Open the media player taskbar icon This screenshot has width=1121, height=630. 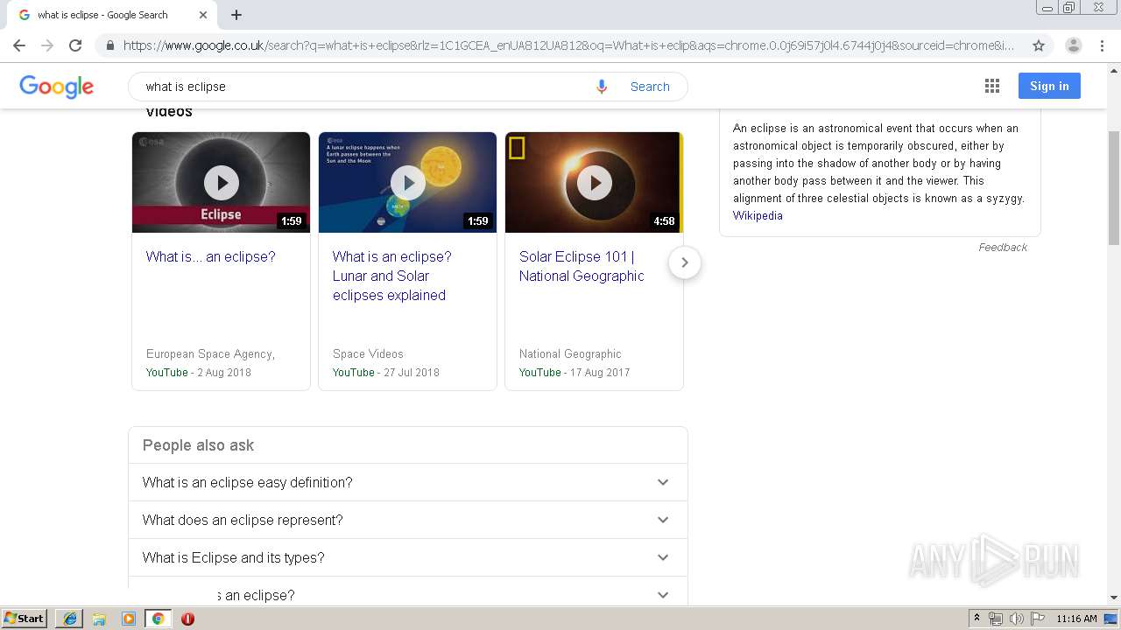coord(129,619)
